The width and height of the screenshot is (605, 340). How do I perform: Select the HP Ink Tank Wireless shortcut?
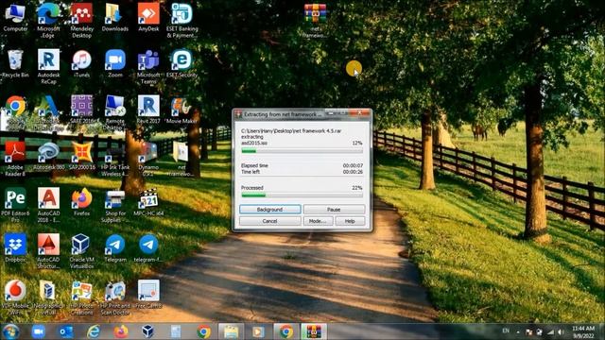115,159
